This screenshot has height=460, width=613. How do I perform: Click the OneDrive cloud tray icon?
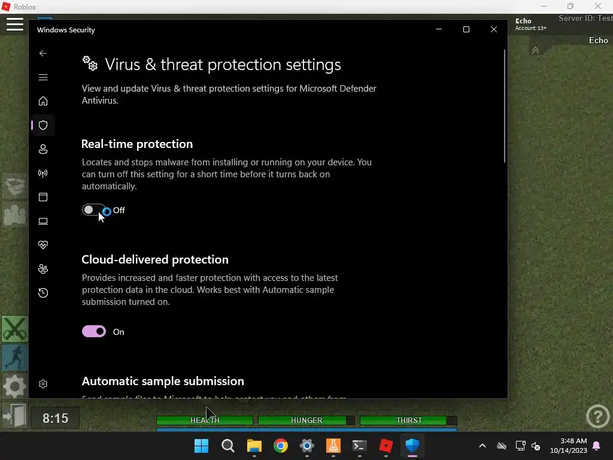502,446
